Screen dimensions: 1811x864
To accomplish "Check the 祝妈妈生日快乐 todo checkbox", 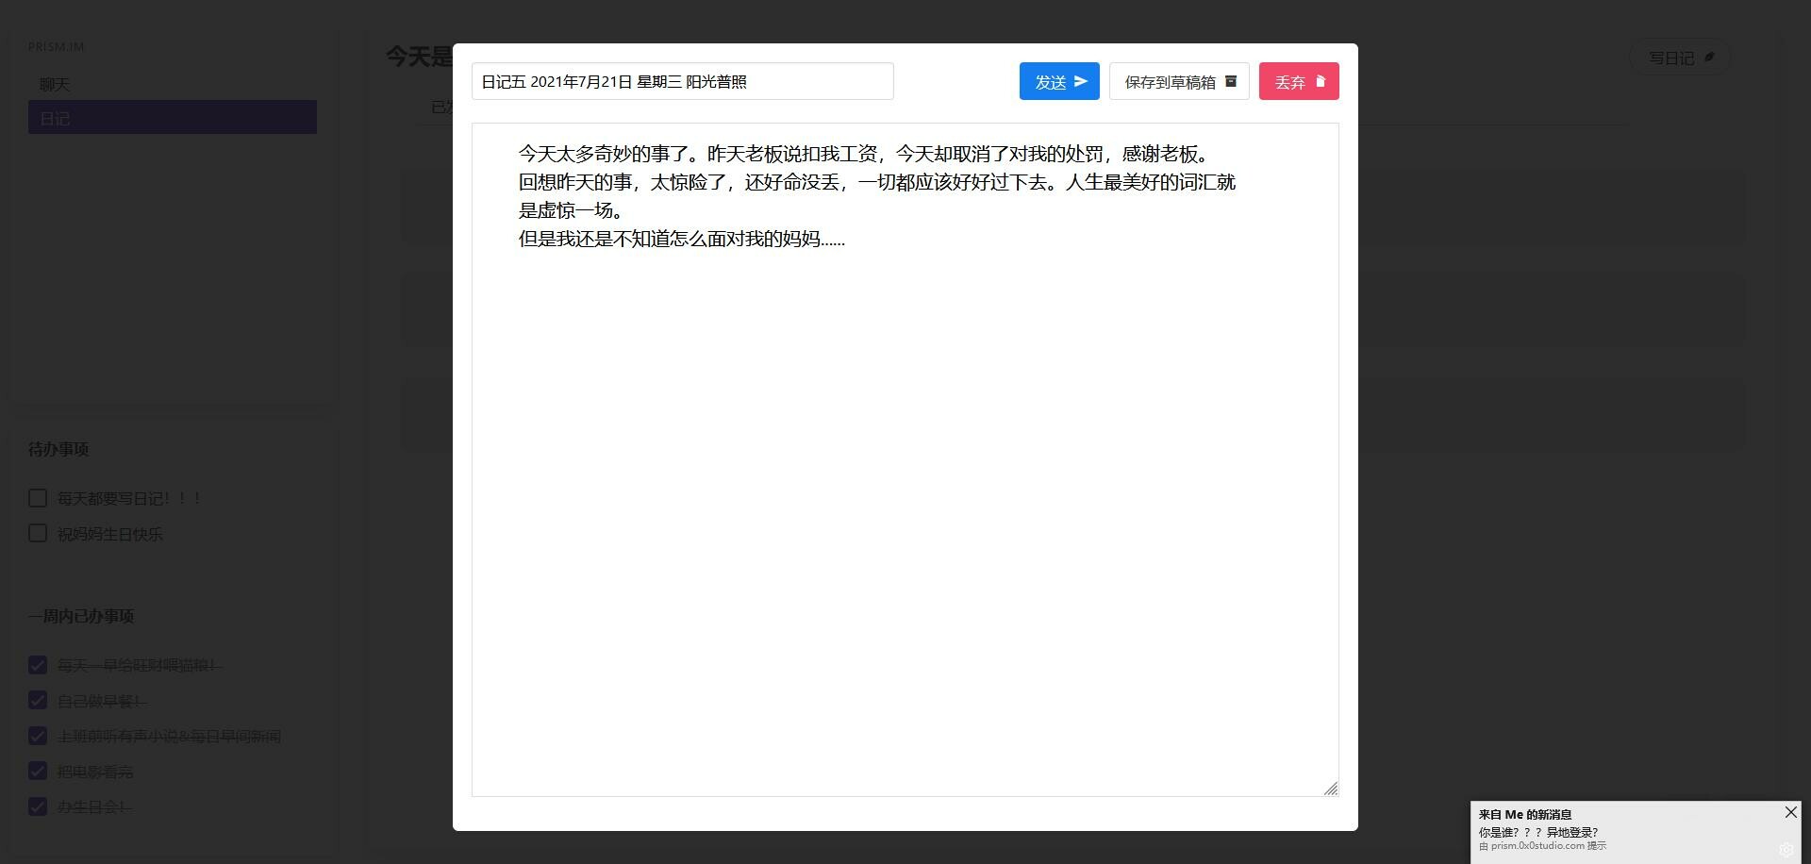I will coord(37,533).
